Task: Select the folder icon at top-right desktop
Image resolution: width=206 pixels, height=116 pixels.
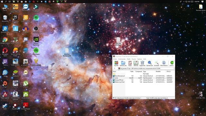Action: pyautogui.click(x=201, y=8)
